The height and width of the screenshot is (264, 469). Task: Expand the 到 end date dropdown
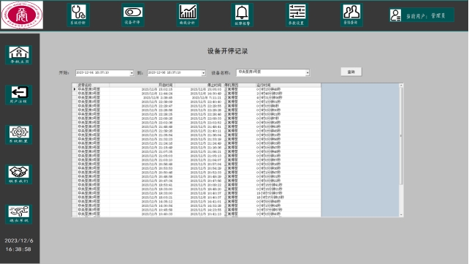click(x=203, y=73)
